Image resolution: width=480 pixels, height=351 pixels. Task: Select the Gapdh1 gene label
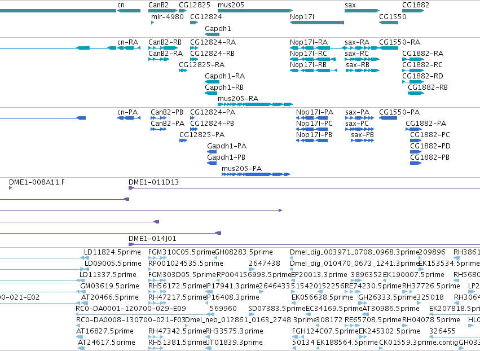pos(218,28)
